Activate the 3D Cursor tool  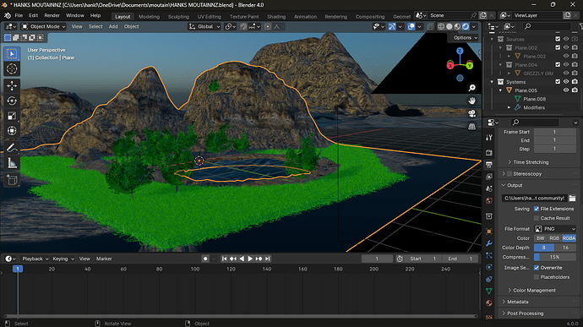pos(12,68)
